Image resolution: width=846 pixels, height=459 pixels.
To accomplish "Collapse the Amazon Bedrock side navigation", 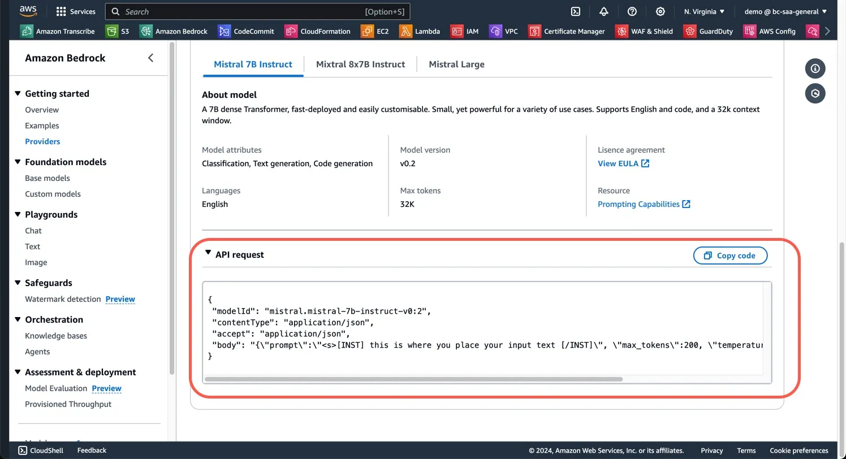I will [x=150, y=58].
